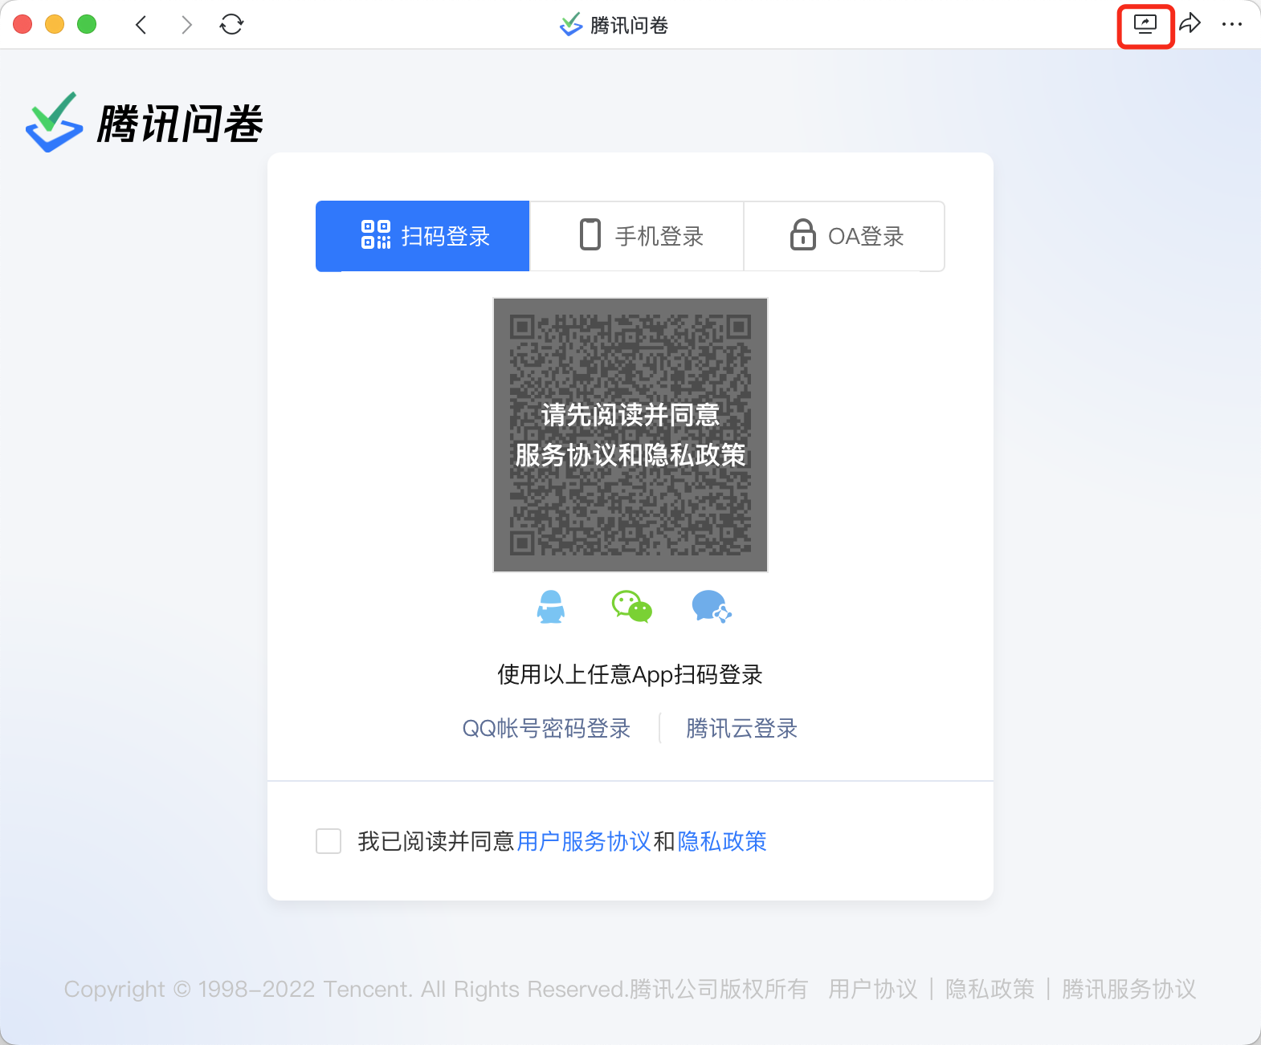Reload the page with the refresh icon
The width and height of the screenshot is (1261, 1045).
tap(232, 25)
